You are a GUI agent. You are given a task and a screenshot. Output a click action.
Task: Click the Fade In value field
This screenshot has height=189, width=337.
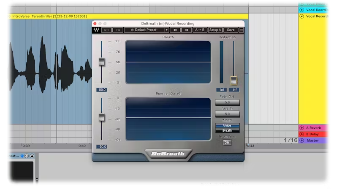point(227,114)
